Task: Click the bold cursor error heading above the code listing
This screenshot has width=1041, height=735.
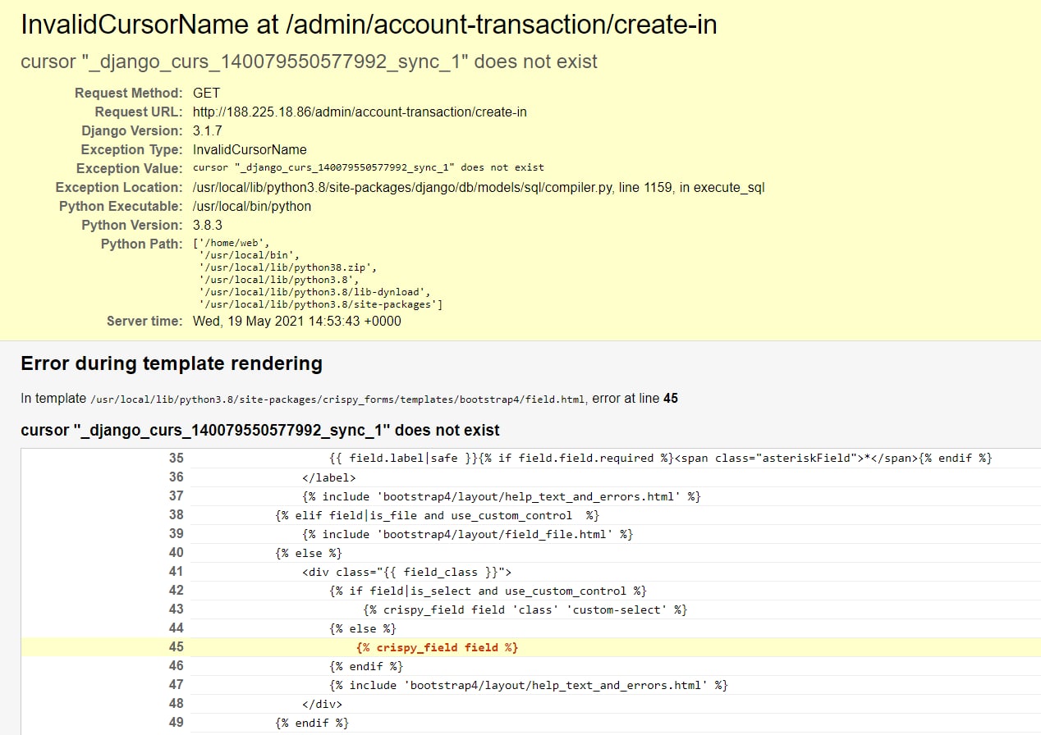Action: click(260, 431)
